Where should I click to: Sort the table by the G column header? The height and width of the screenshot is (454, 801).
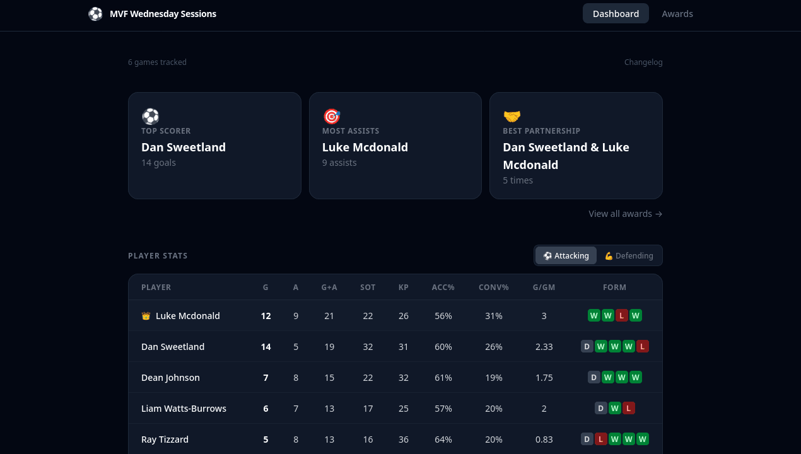(x=266, y=287)
